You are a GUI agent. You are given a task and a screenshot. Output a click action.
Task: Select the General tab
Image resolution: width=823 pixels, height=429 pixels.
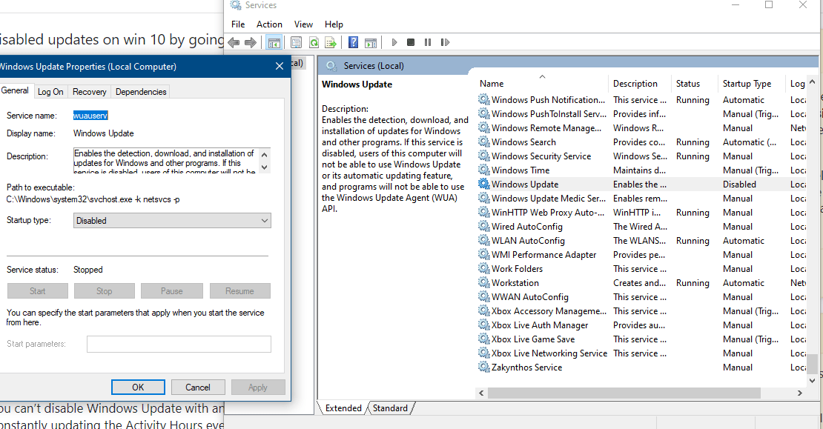(x=15, y=90)
